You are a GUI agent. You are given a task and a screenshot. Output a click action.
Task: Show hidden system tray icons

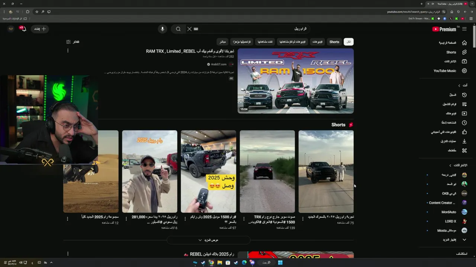[51, 263]
